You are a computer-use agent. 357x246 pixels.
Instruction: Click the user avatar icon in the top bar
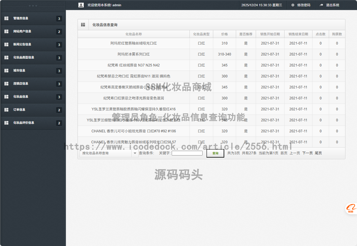(x=81, y=5)
